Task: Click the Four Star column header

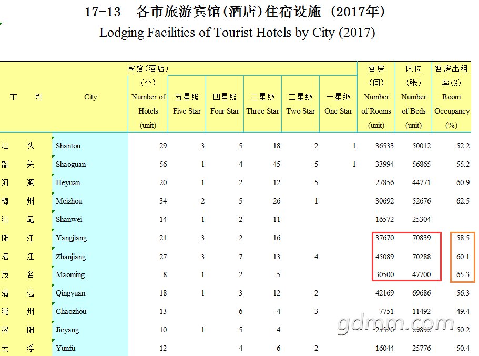Action: point(225,104)
